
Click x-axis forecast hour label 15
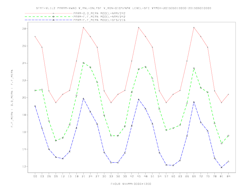pyautogui.click(x=69, y=176)
